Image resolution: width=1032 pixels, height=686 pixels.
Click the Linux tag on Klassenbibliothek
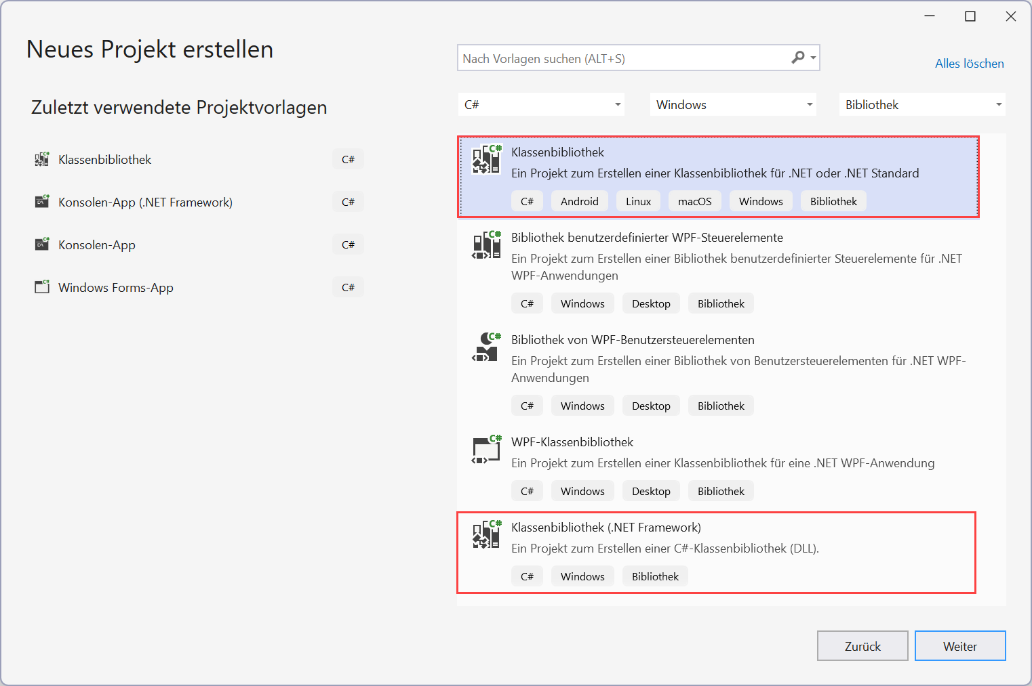(637, 200)
